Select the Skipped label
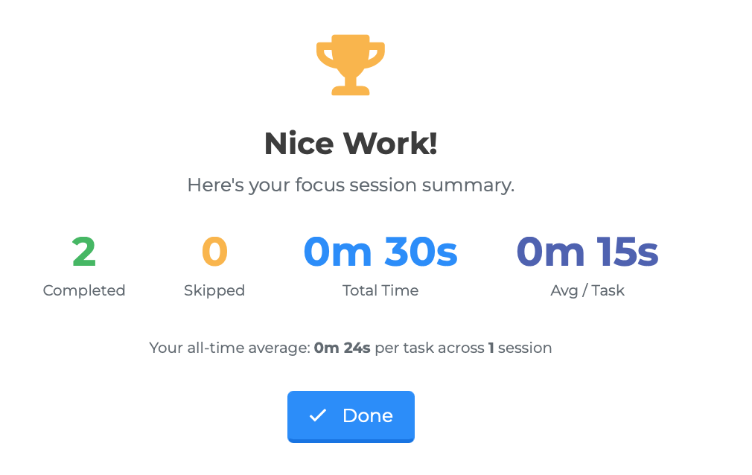Viewport: 752px width, 475px height. coord(214,290)
